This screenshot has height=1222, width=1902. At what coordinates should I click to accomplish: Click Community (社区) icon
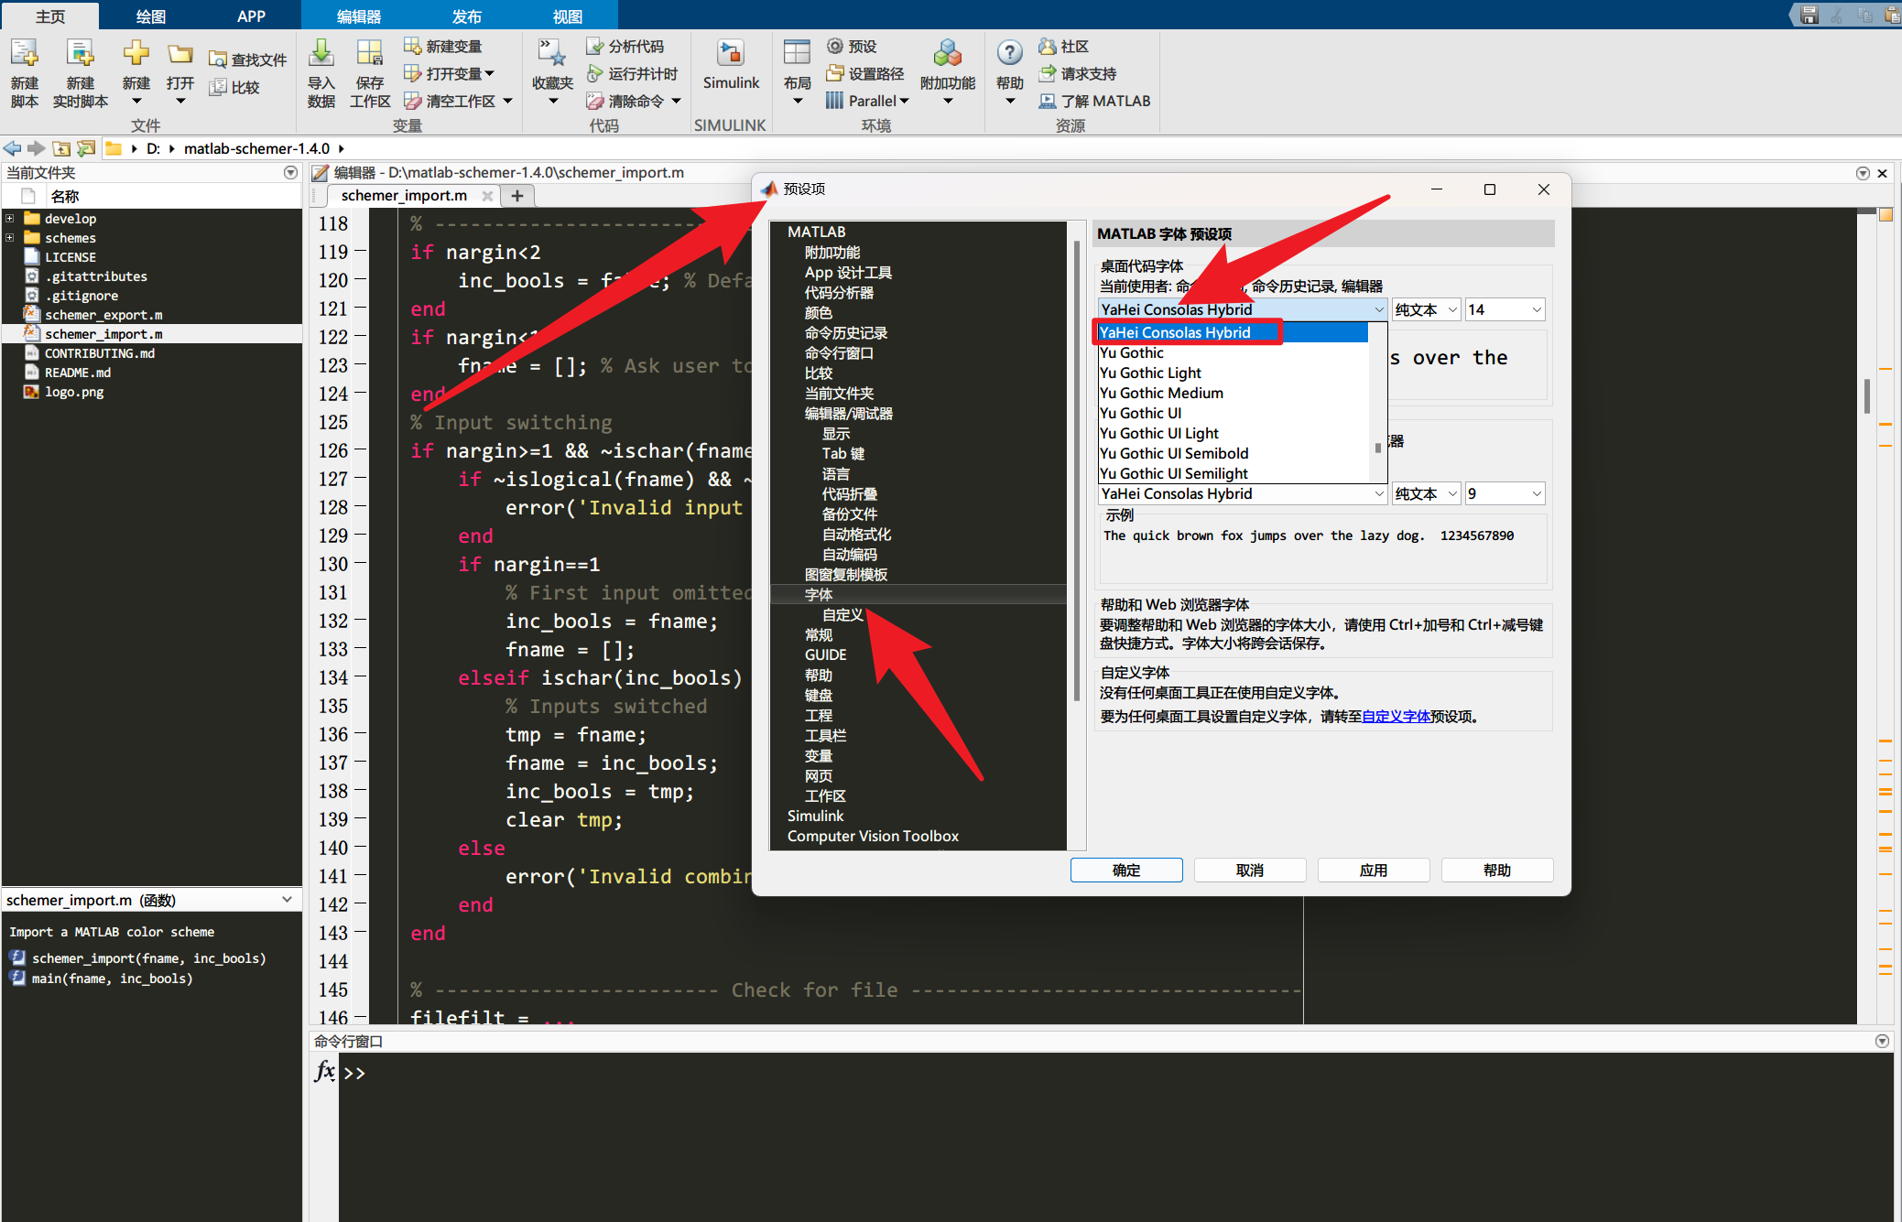tap(1048, 46)
